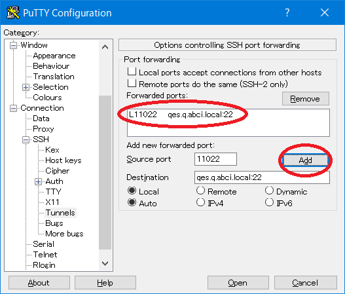The image size is (345, 294).
Task: Open the Data category
Action: point(41,119)
